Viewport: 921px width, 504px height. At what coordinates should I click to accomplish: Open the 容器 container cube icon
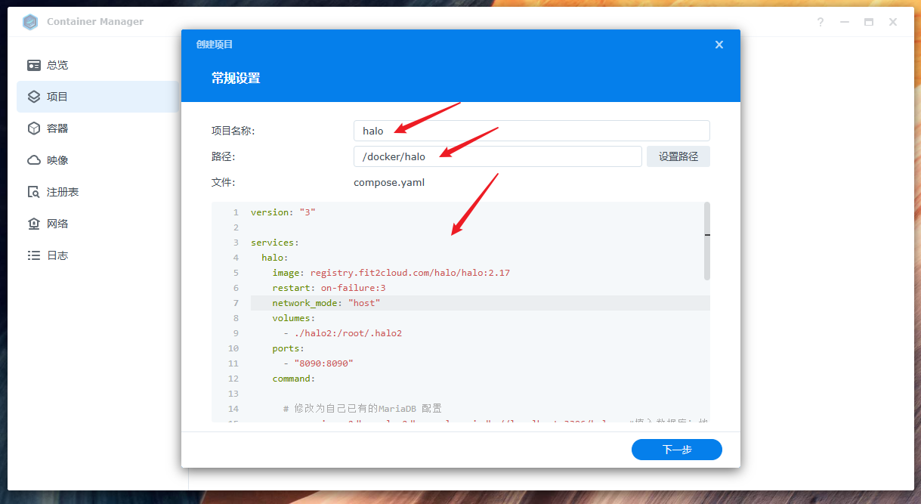pyautogui.click(x=34, y=128)
